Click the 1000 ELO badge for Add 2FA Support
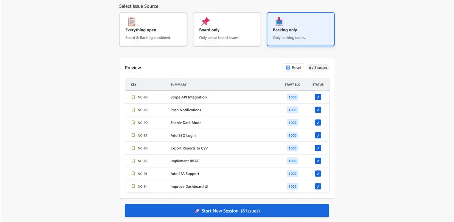Viewport: 454px width, 222px height. click(x=292, y=174)
